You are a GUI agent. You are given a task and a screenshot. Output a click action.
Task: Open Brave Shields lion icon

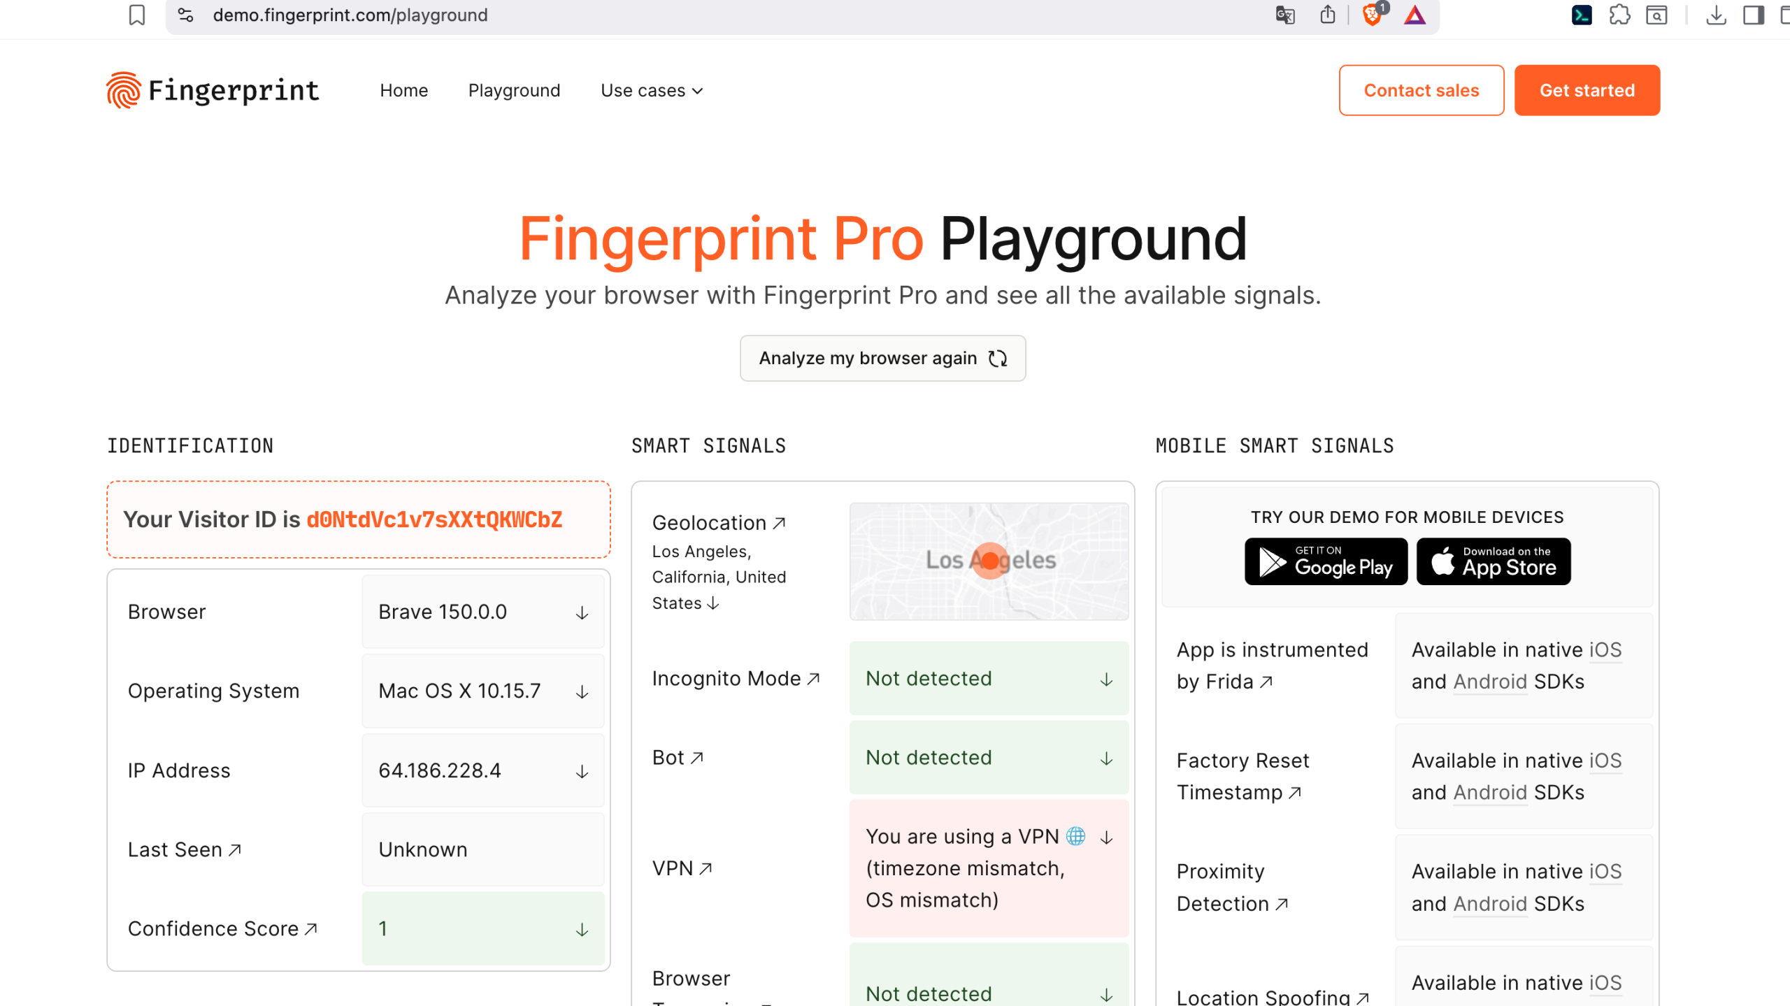pyautogui.click(x=1373, y=15)
